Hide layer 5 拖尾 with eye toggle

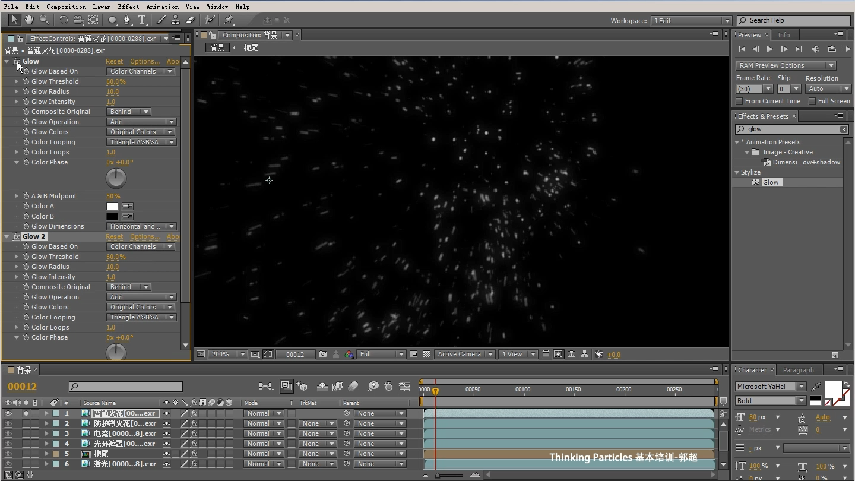(8, 454)
